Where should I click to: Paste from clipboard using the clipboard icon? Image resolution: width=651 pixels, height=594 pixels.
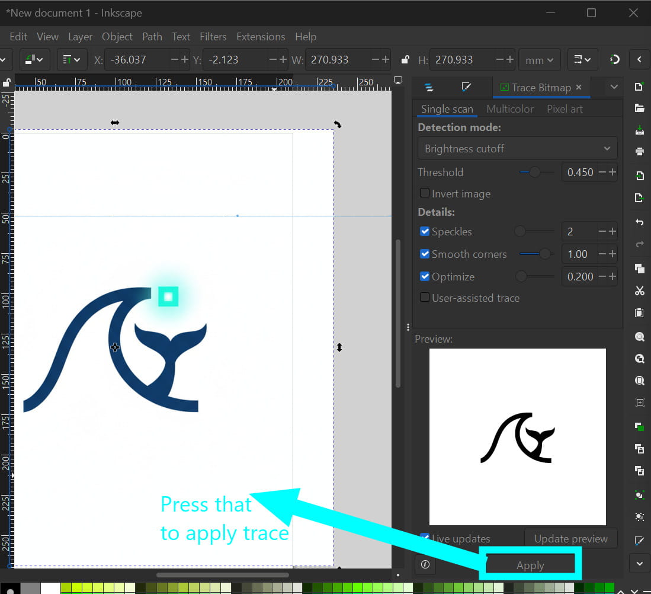(x=639, y=312)
